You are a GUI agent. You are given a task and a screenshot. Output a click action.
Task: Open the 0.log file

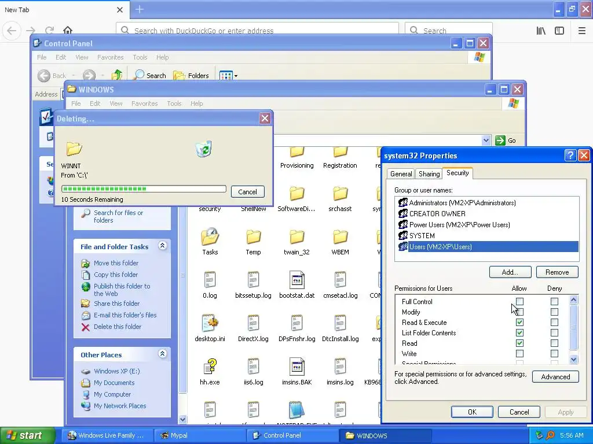pos(210,286)
